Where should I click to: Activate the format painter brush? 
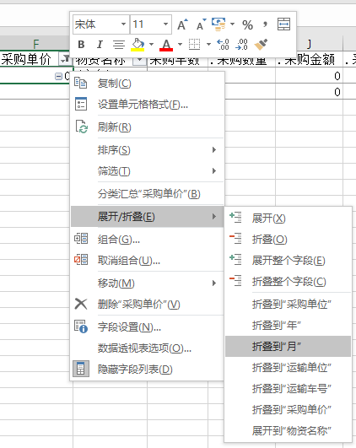tap(261, 44)
